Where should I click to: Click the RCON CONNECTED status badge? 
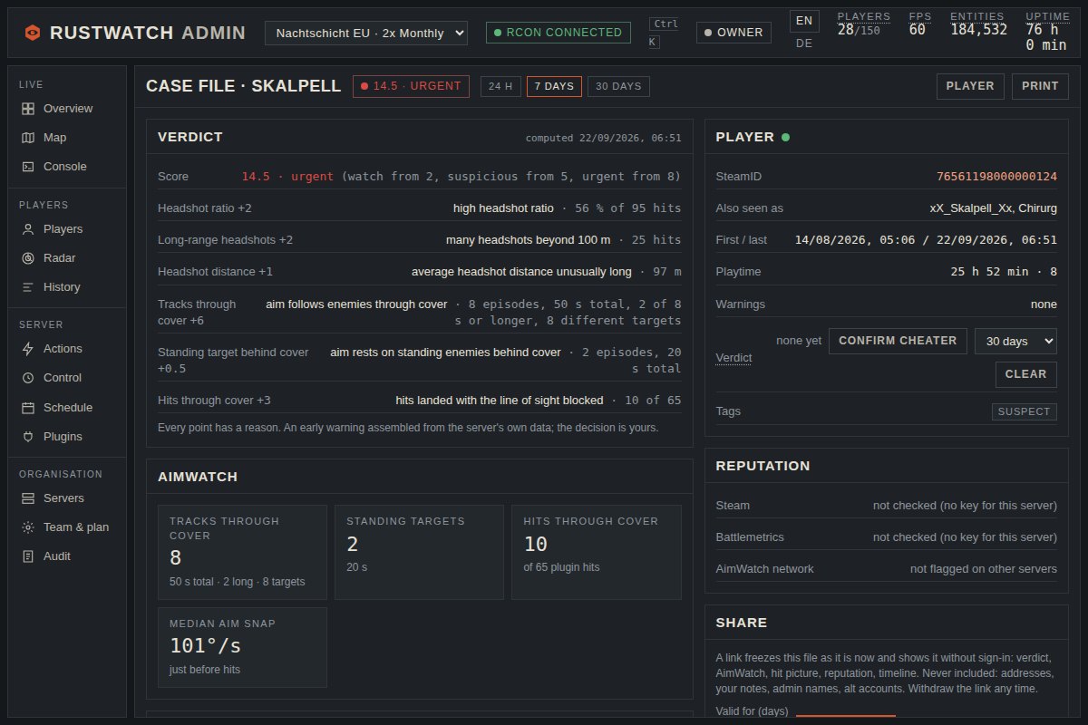point(559,33)
